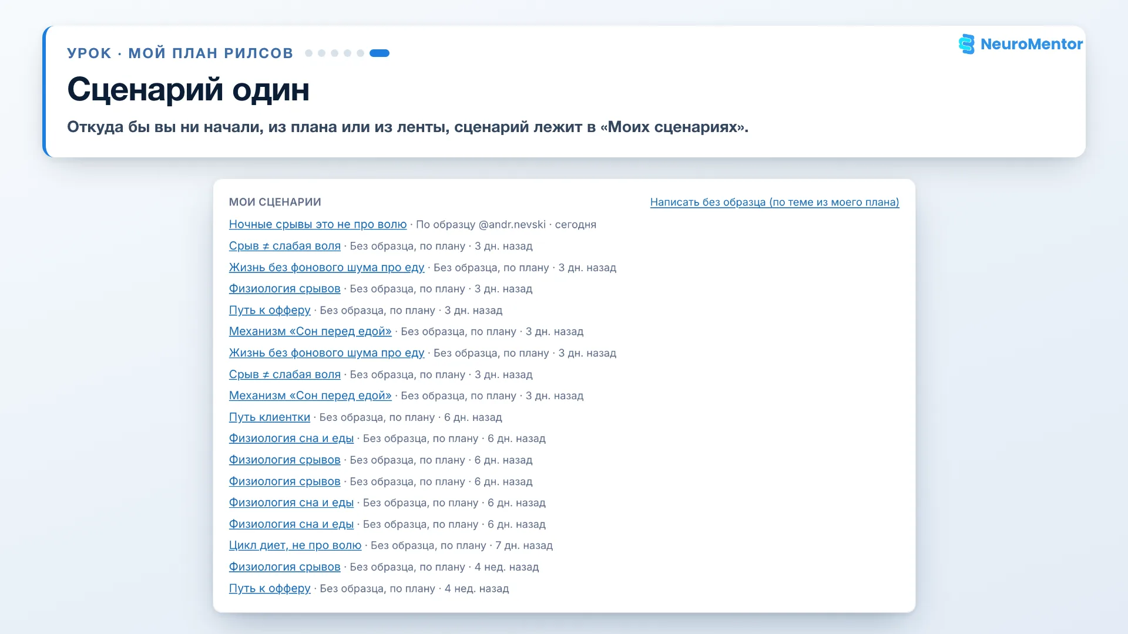Open Путь к офферу scenario from 4 нед. назад
The image size is (1128, 634).
[x=270, y=588]
